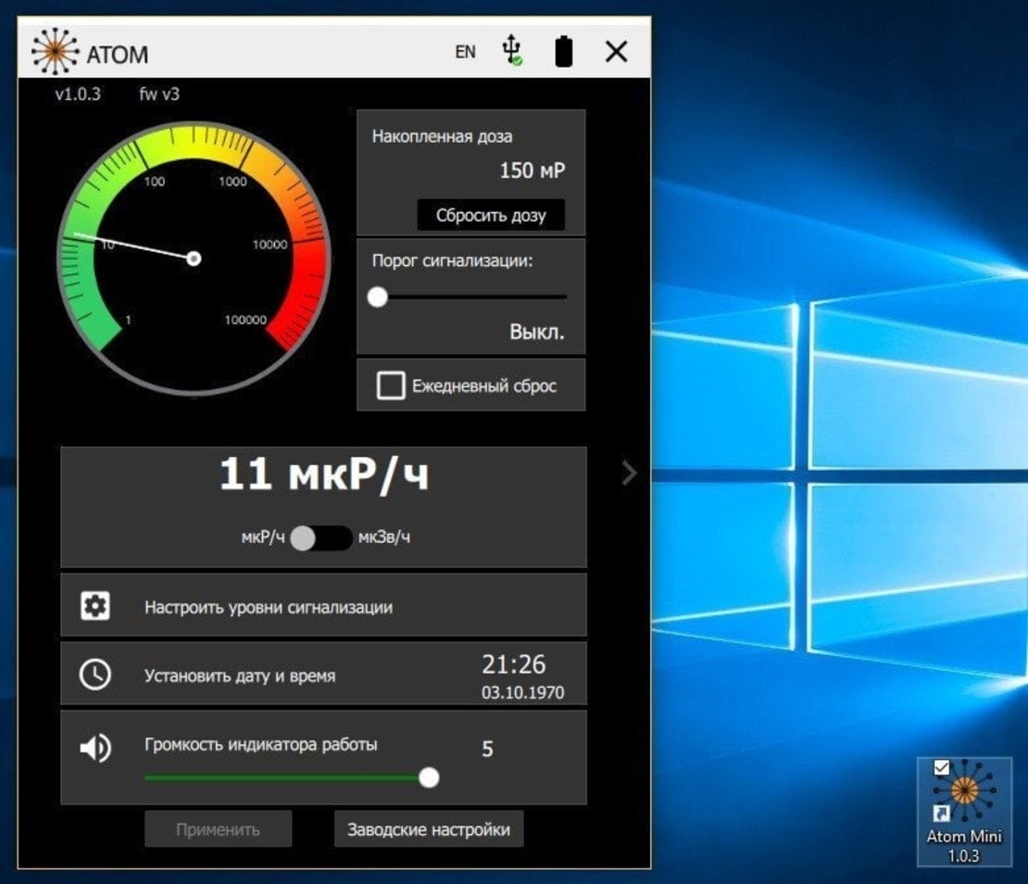The height and width of the screenshot is (884, 1028).
Task: Click the accumulated dose value 150 мР
Action: (x=532, y=170)
